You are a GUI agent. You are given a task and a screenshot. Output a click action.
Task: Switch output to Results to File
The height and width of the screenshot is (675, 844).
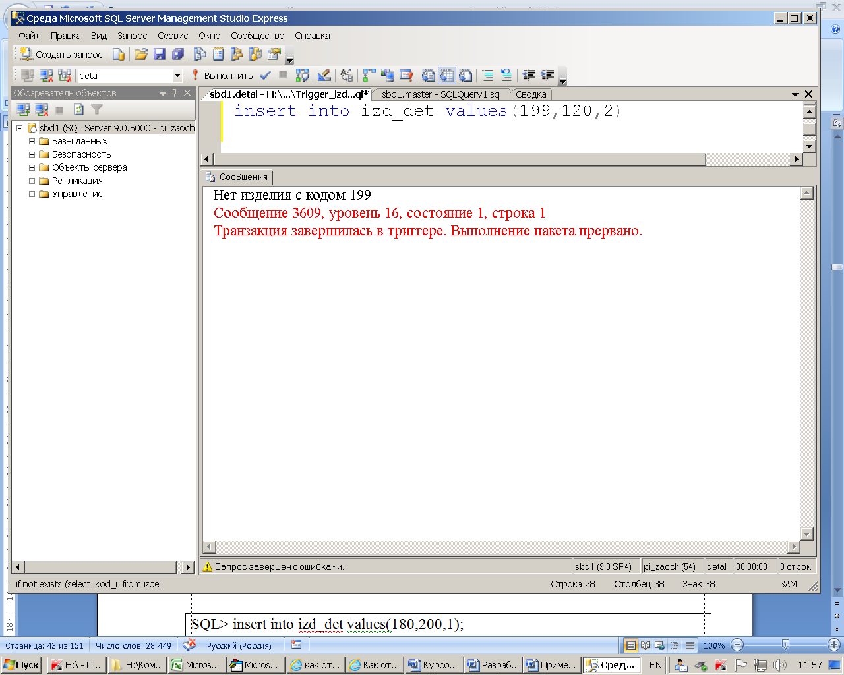pyautogui.click(x=466, y=76)
